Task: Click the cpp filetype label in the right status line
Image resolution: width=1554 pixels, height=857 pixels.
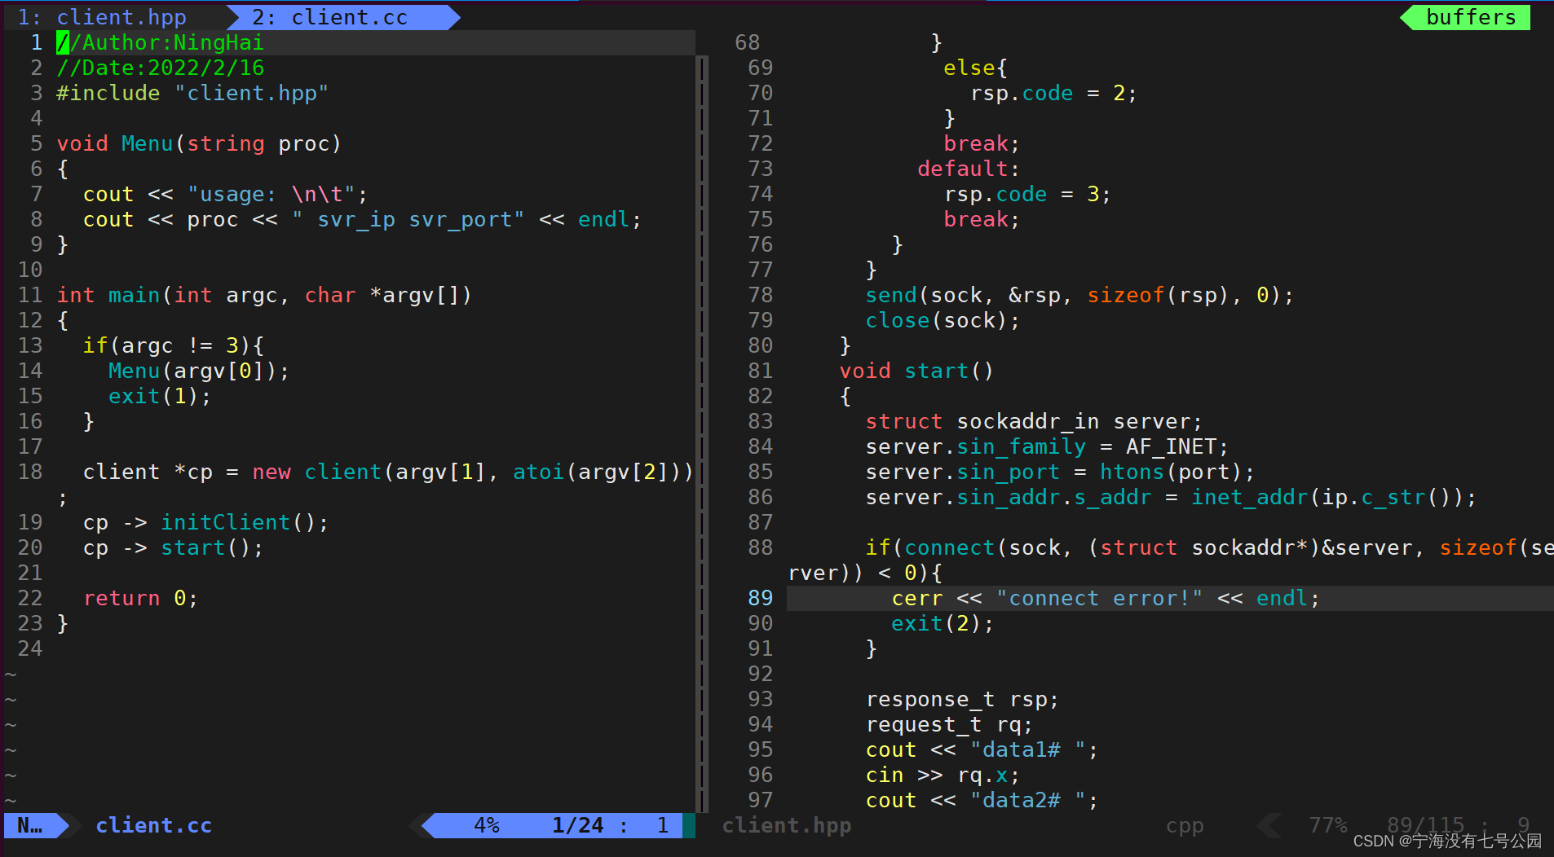Action: (x=1185, y=825)
